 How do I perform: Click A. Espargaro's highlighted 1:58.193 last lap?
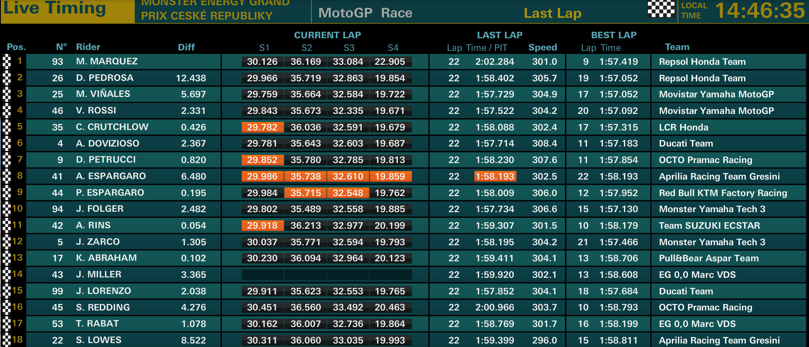(x=495, y=177)
